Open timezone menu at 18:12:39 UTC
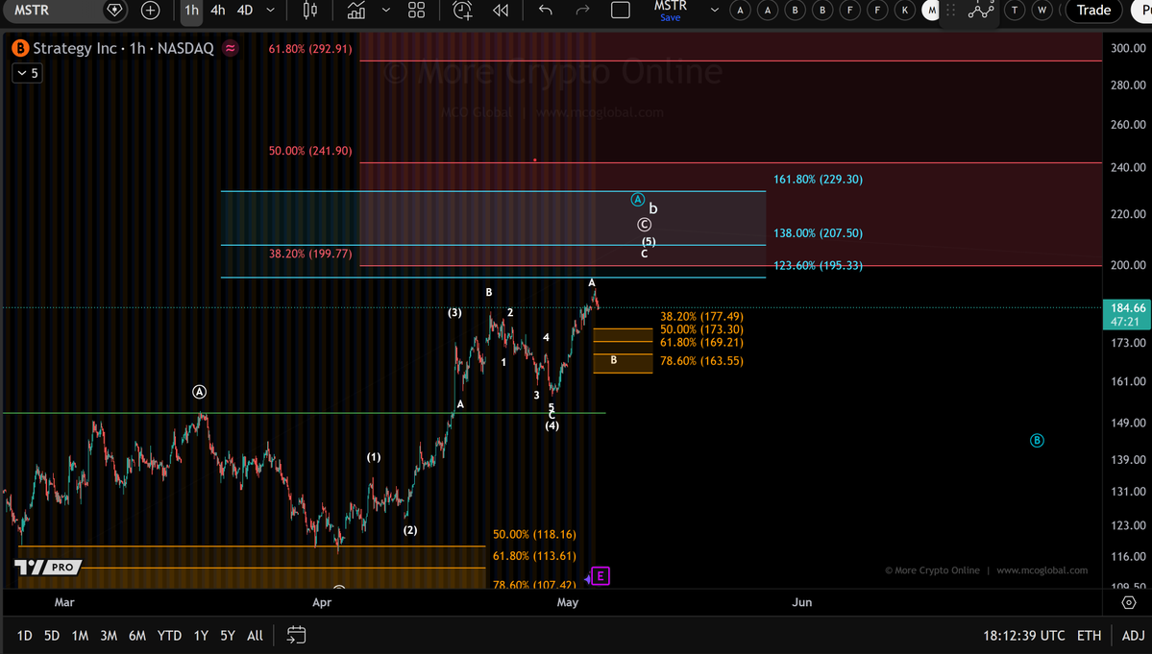 (x=1024, y=636)
